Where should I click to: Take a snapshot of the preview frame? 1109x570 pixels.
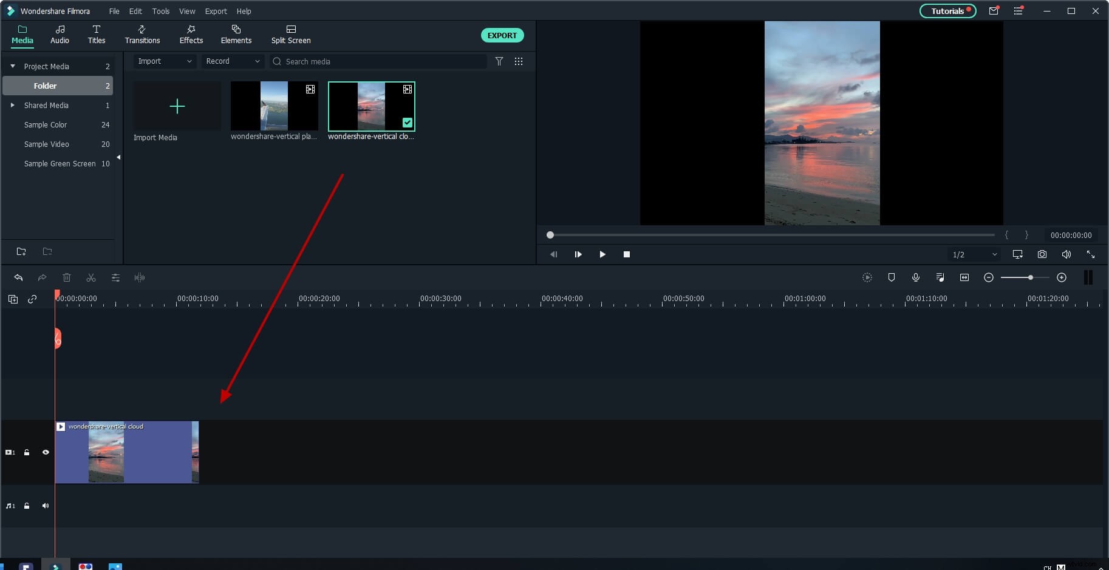pyautogui.click(x=1042, y=254)
